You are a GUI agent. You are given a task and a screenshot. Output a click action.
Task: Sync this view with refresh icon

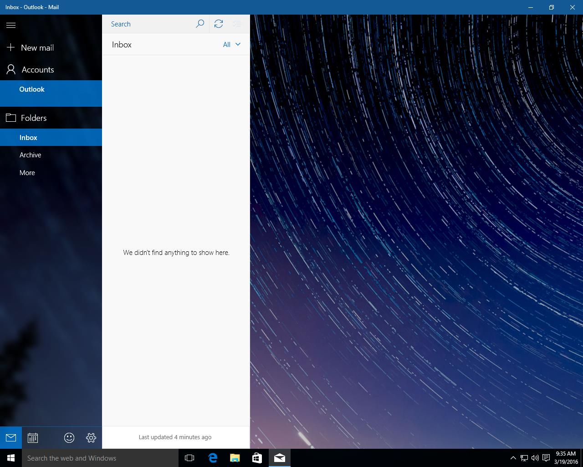[219, 24]
